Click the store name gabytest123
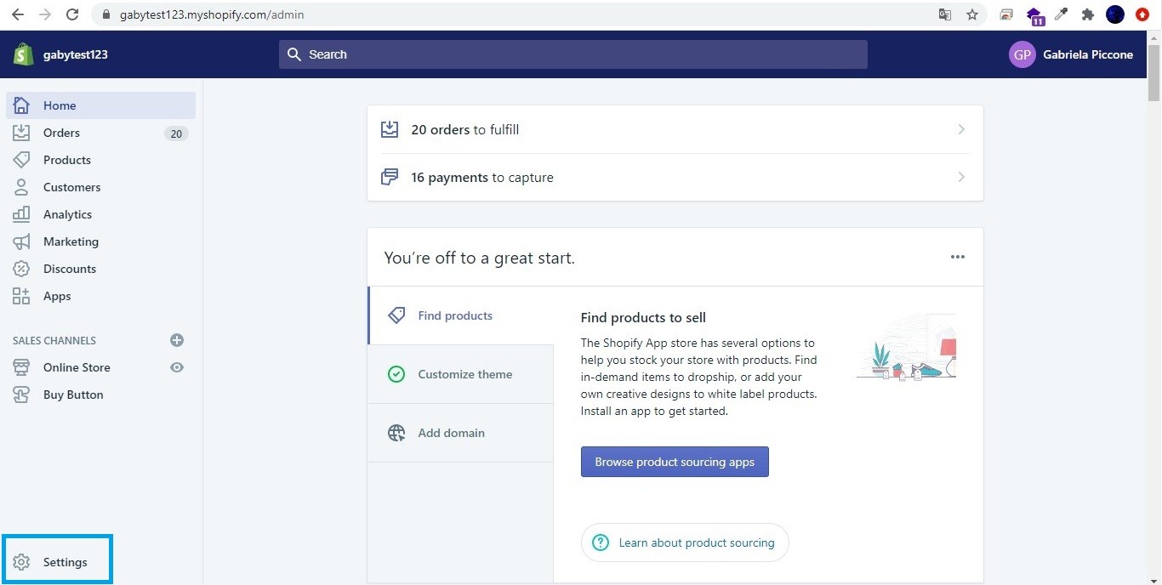Image resolution: width=1162 pixels, height=585 pixels. coord(76,54)
